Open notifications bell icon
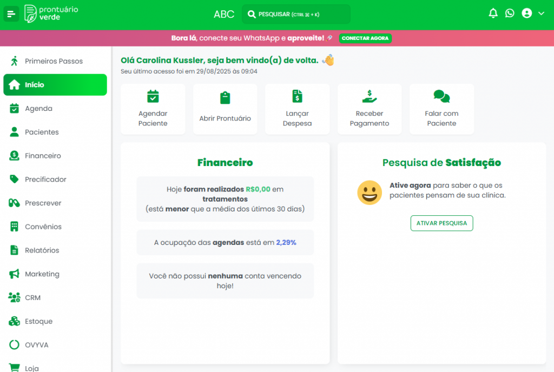The height and width of the screenshot is (372, 554). (x=493, y=14)
